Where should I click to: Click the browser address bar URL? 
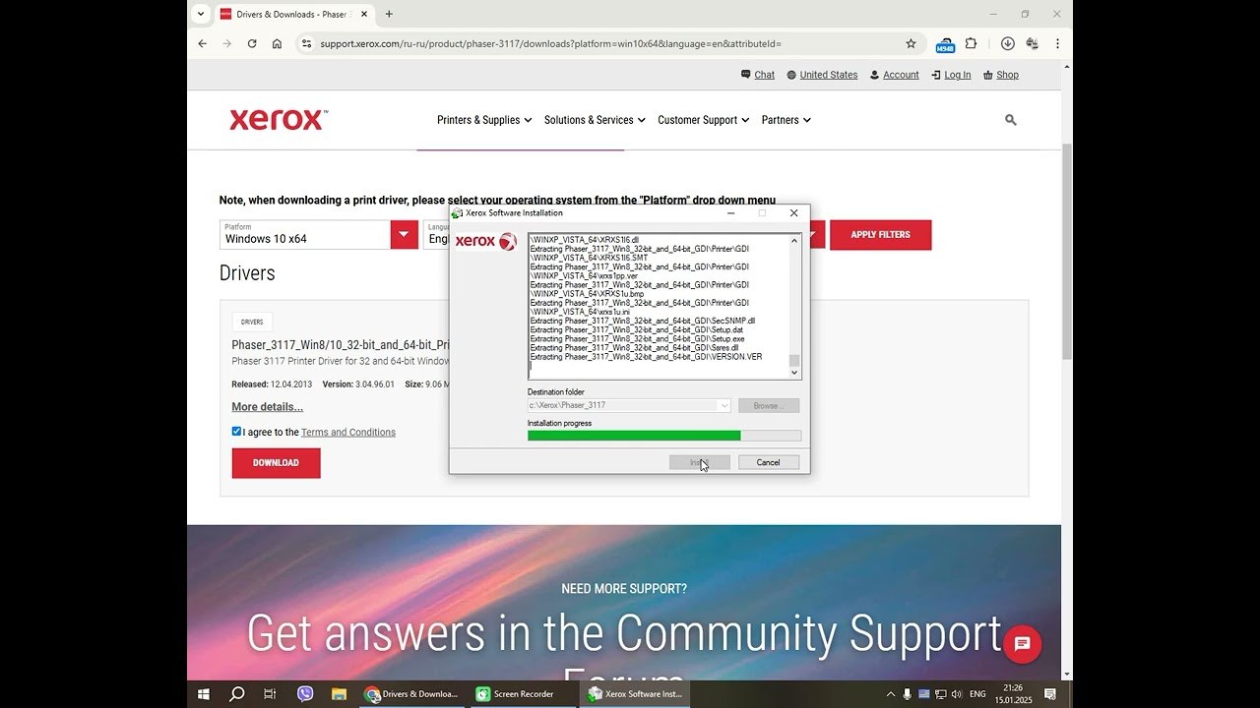tap(550, 43)
